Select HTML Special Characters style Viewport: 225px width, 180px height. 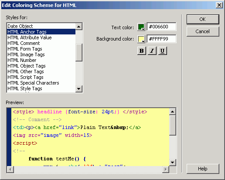click(41, 83)
